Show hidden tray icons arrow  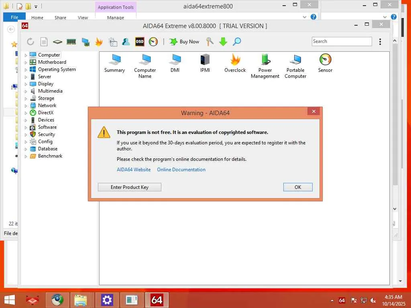332,300
